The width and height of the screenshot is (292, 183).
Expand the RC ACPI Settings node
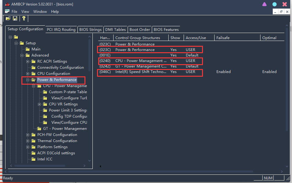[x=28, y=61]
